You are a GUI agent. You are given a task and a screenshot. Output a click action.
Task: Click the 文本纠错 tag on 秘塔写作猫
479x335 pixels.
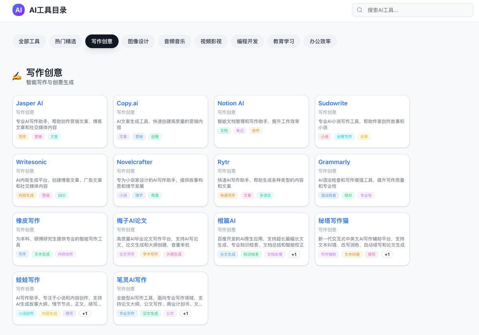[x=352, y=254]
